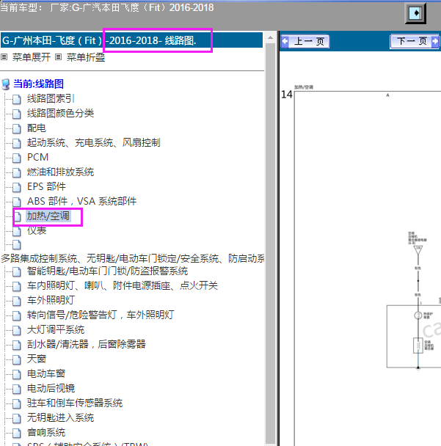Click the 起动系统 entry's page icon

point(17,143)
